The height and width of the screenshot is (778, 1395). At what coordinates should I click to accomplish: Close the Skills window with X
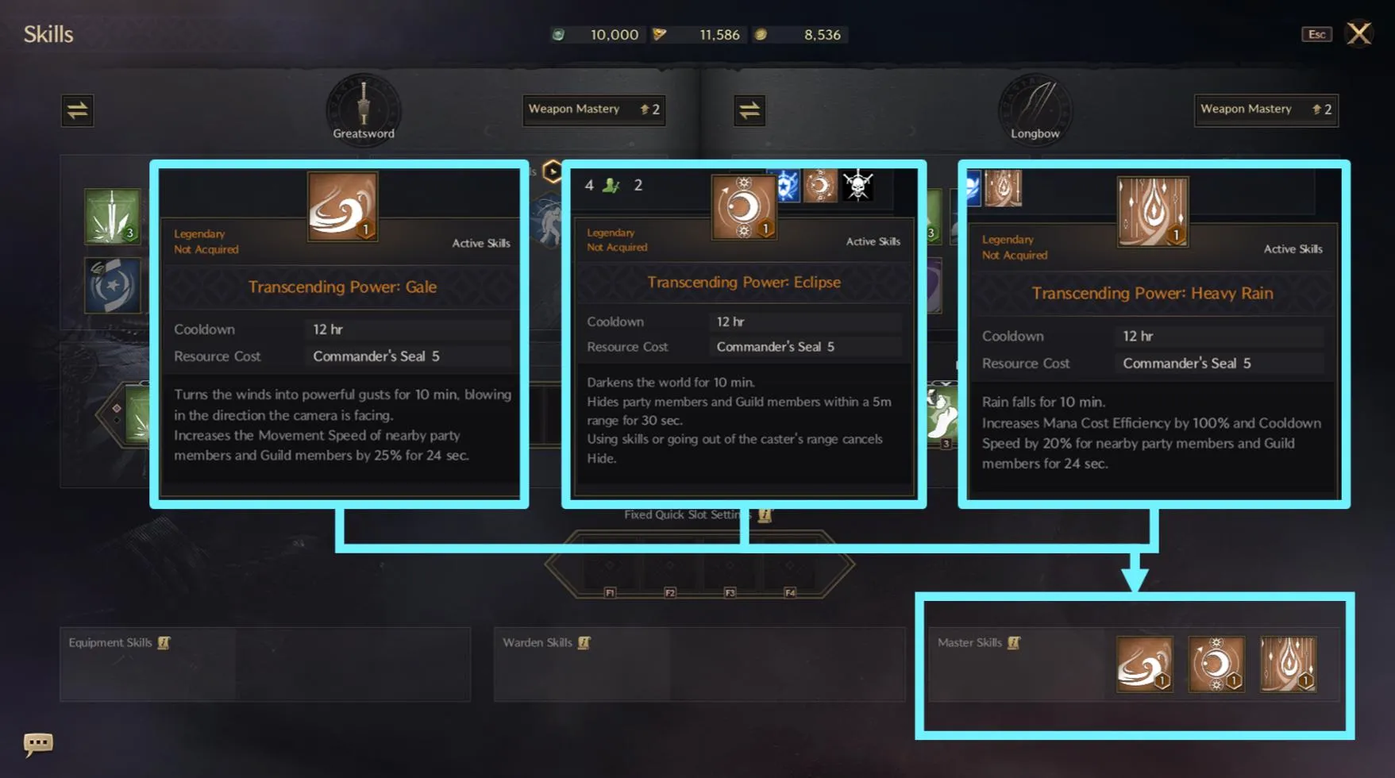[x=1359, y=33]
